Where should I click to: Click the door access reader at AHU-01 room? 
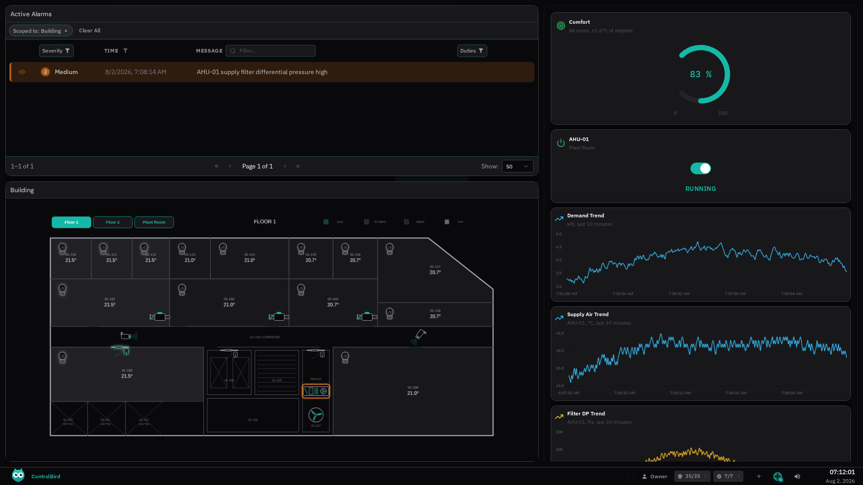[x=322, y=355]
